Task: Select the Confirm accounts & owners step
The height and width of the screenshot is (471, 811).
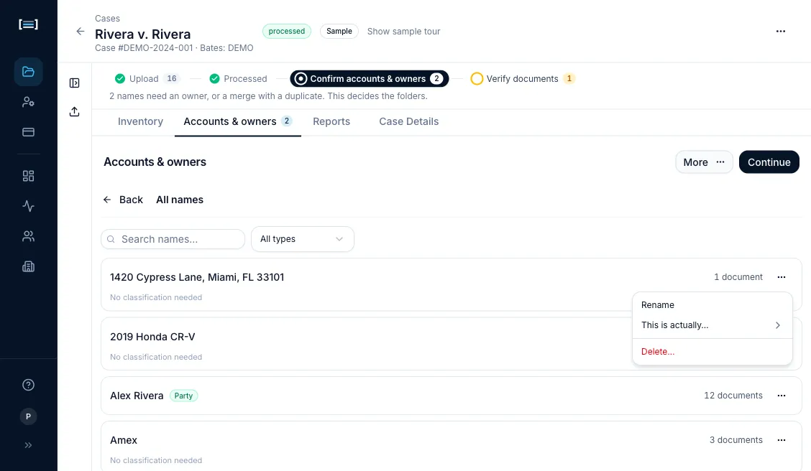Action: [x=370, y=78]
